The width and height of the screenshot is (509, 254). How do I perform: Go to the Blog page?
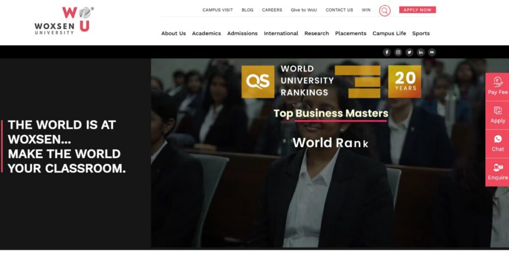click(x=248, y=10)
